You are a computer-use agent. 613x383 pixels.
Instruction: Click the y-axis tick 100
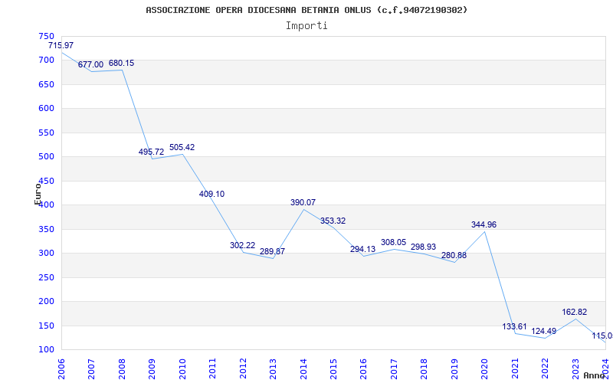click(46, 350)
